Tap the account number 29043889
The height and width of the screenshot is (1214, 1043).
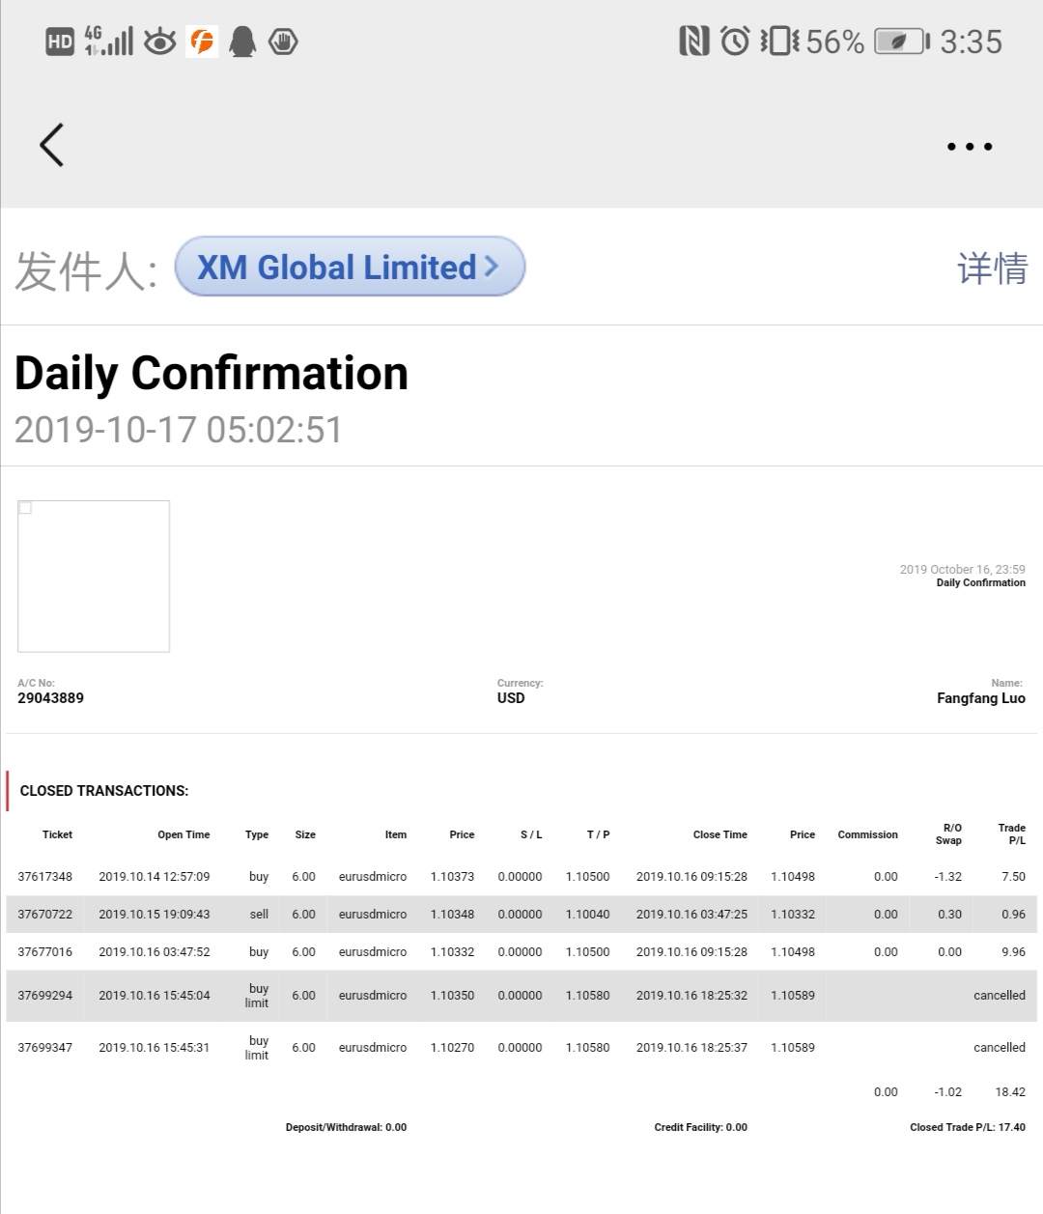coord(50,698)
